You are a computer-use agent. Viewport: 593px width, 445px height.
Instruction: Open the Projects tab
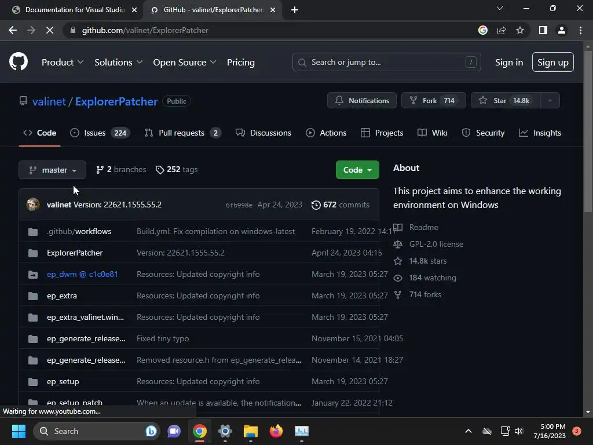click(382, 133)
